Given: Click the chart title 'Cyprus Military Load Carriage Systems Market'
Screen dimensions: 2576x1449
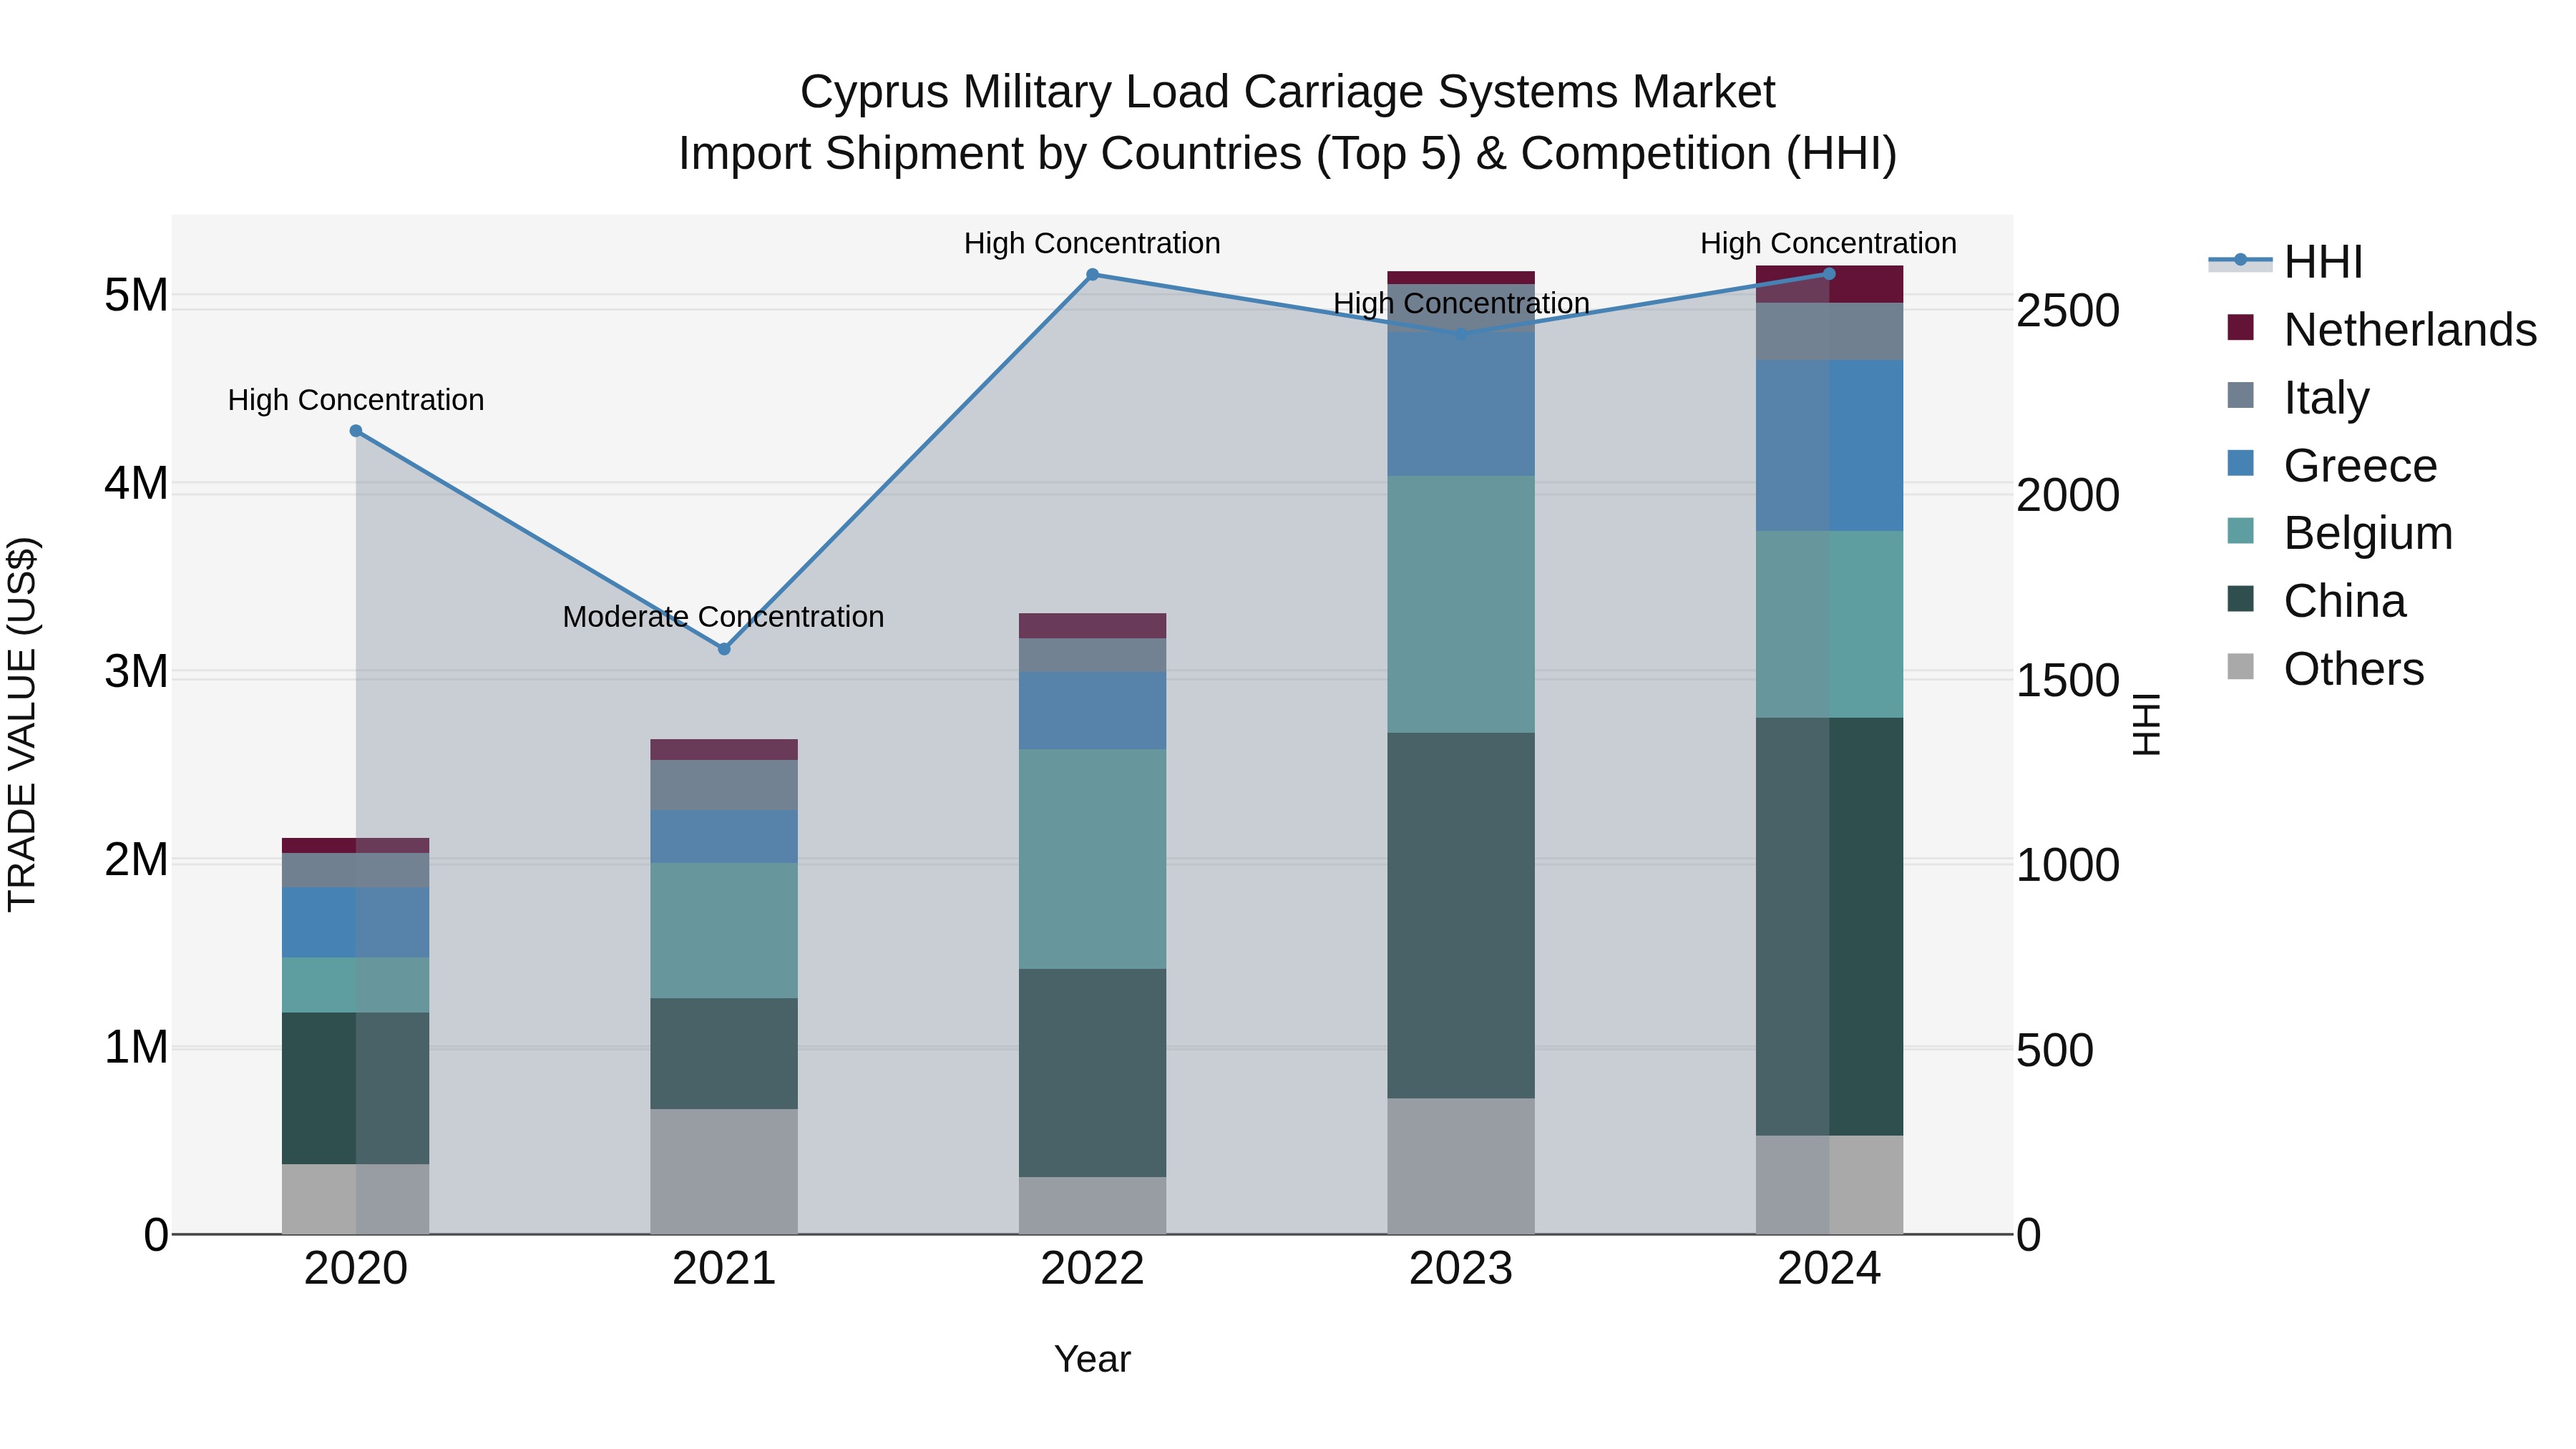Looking at the screenshot, I should (x=1288, y=92).
